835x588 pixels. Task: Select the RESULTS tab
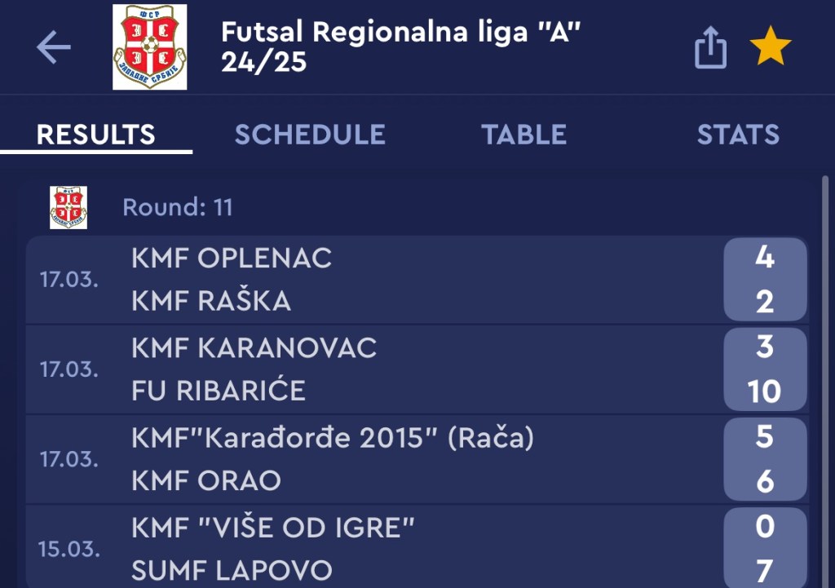tap(95, 135)
